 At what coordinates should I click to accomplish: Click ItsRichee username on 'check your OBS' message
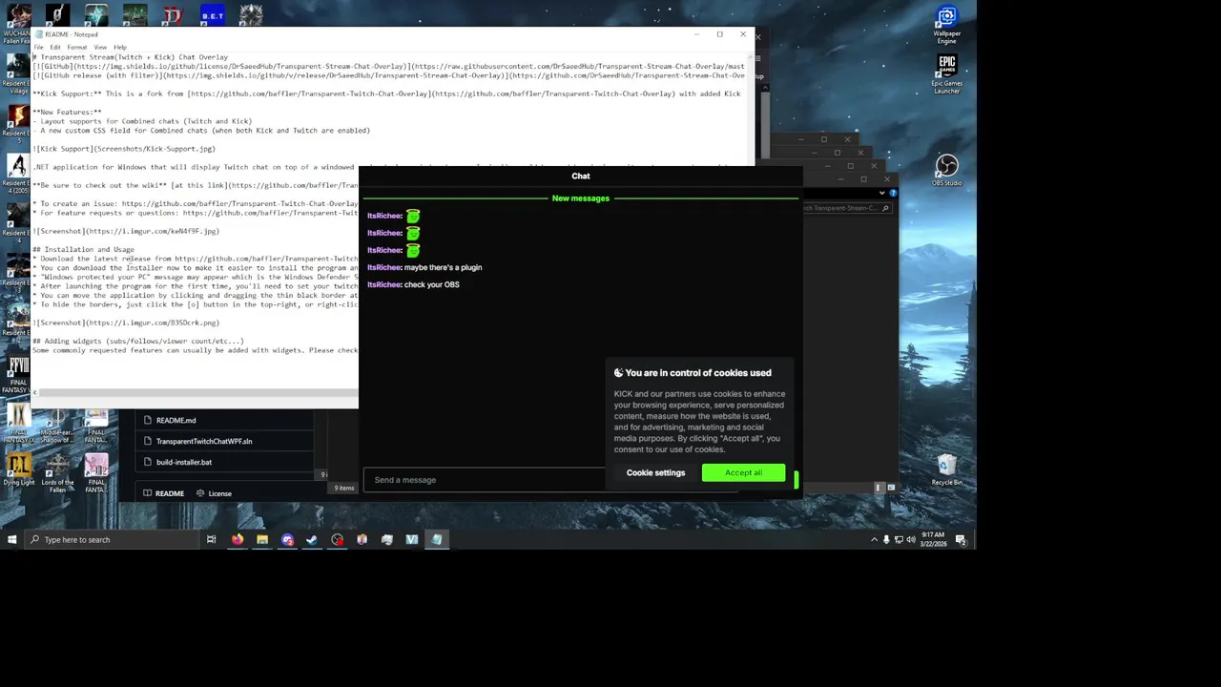click(x=384, y=284)
